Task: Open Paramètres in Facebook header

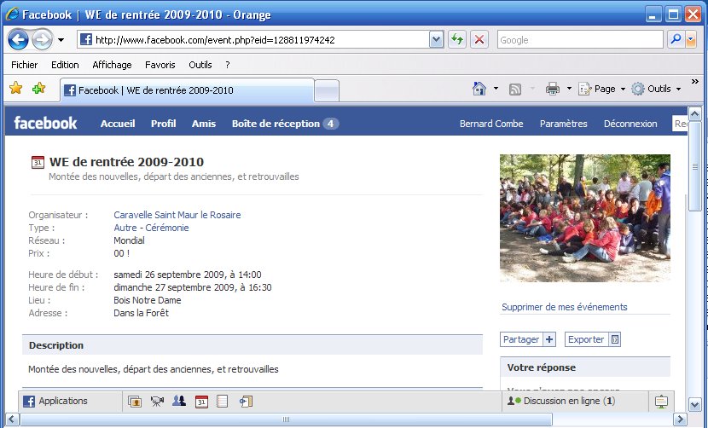Action: pyautogui.click(x=564, y=124)
